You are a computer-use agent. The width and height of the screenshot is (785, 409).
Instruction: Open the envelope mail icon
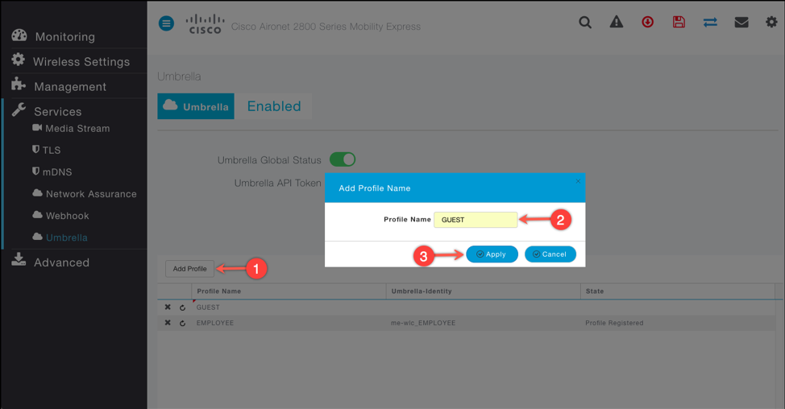tap(741, 23)
